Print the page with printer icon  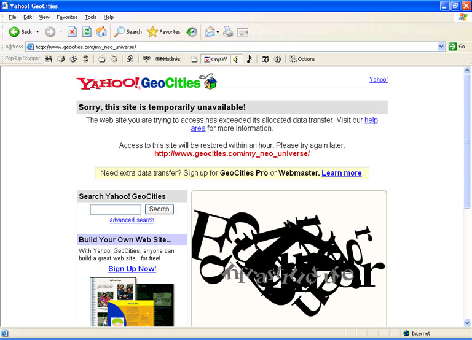coord(228,31)
